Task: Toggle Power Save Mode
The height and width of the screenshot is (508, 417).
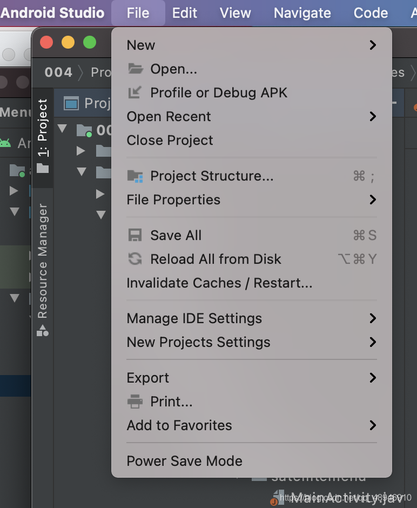Action: click(x=252, y=461)
